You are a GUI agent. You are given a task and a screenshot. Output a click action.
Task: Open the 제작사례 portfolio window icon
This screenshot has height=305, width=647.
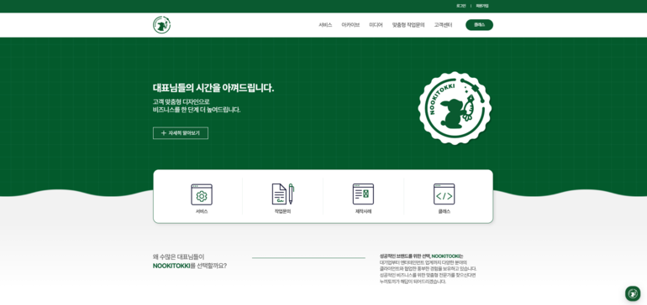coord(363,194)
